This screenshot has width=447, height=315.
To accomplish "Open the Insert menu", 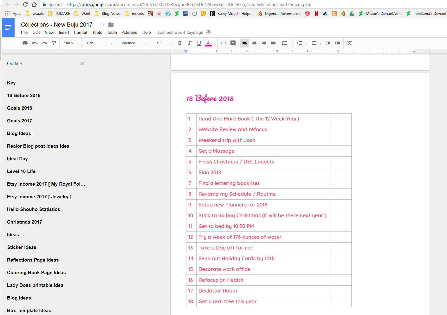I will 64,32.
